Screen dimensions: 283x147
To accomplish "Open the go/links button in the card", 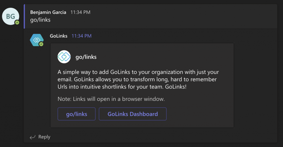I will pos(77,114).
